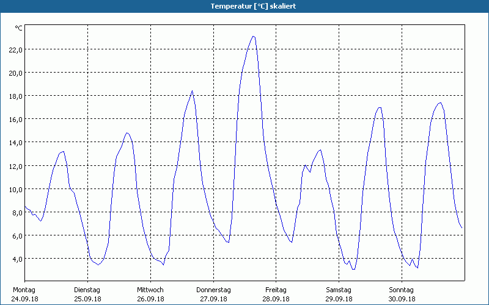This screenshot has height=305, width=489.
Task: Click the 18,0 y-axis label
Action: pyautogui.click(x=16, y=96)
